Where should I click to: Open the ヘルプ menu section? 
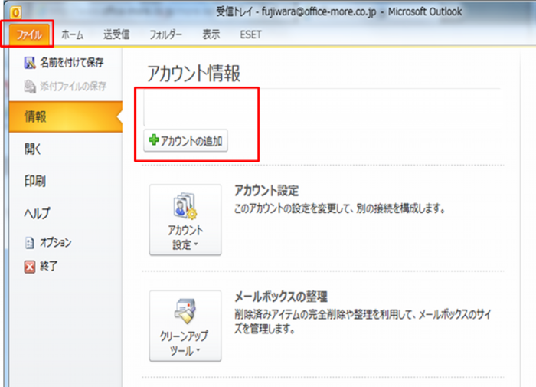click(37, 213)
